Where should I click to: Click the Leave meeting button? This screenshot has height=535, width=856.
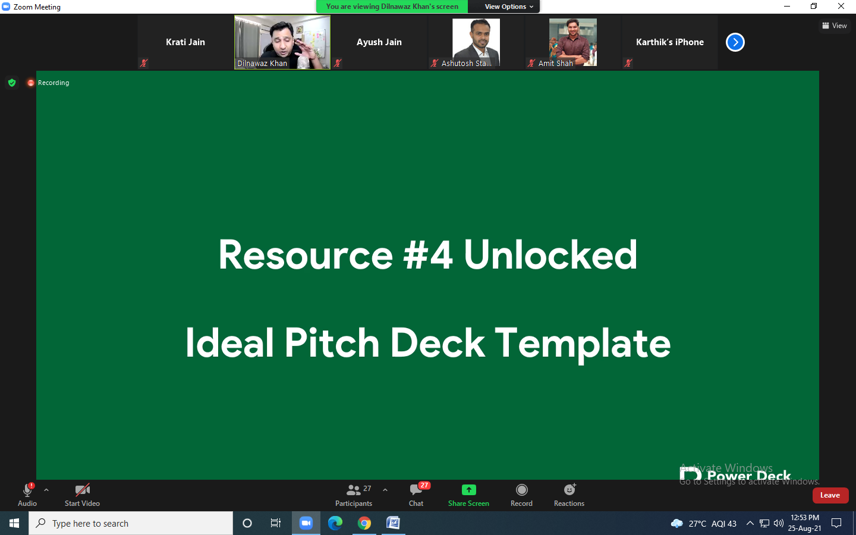(x=830, y=495)
